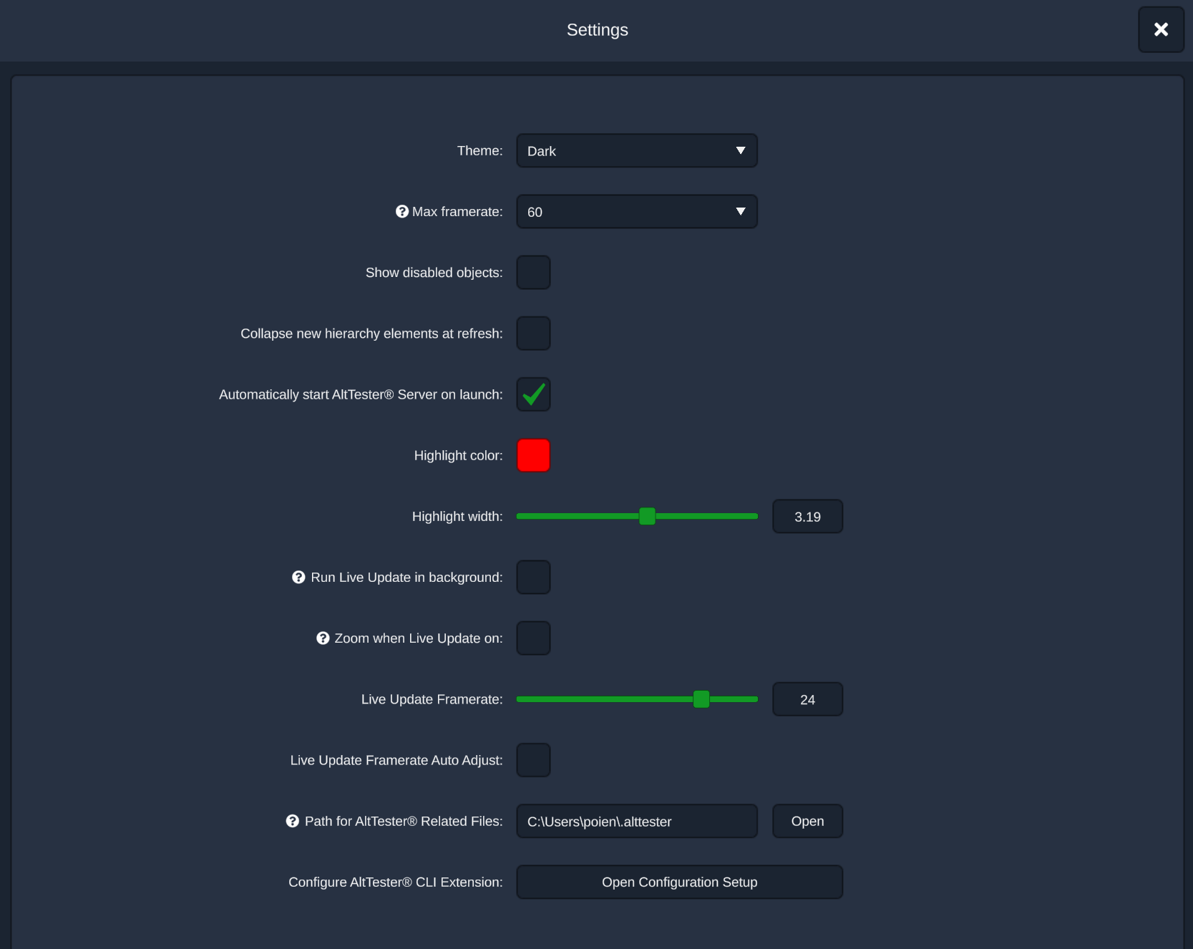Click the Highlight width value field 3.19
1193x949 pixels.
[x=808, y=517]
